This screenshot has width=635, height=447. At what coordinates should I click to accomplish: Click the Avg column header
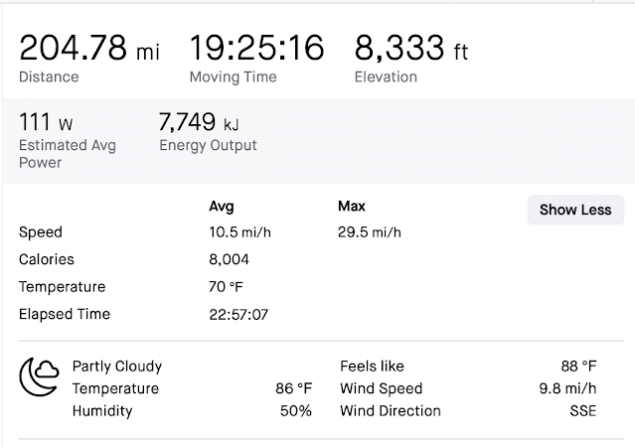[x=222, y=207]
